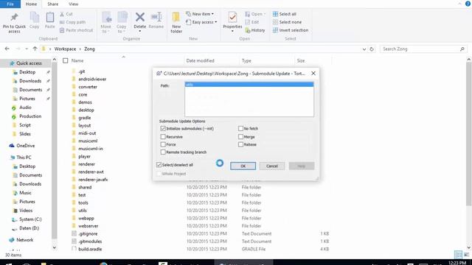Screen dimensions: 472x265
Task: Open recent locations dropdown arrow
Action: (x=27, y=49)
